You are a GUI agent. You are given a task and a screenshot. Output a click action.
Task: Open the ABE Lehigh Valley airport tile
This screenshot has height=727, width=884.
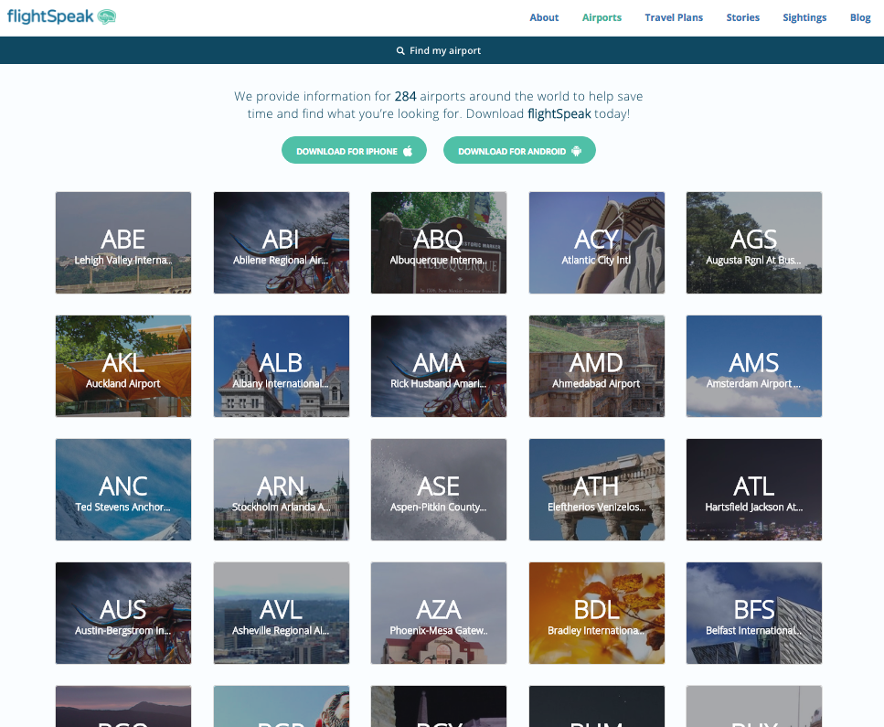[x=122, y=242]
